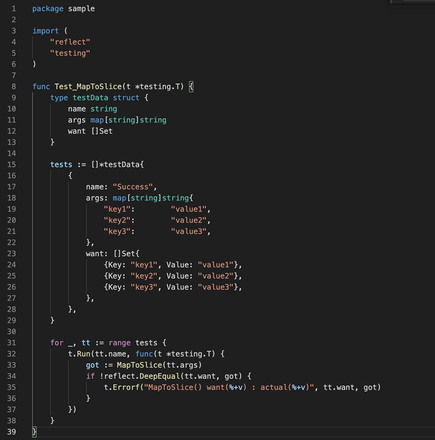Click "key1" in the Set on line 24
Viewport: 435px width, 440px height.
click(x=144, y=265)
